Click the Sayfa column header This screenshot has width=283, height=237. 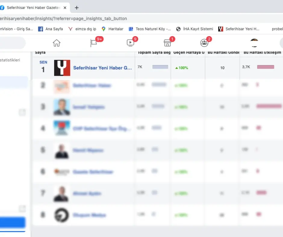[x=40, y=53]
